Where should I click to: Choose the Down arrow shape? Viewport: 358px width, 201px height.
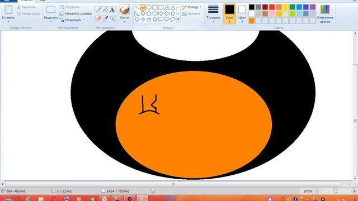[x=136, y=20]
